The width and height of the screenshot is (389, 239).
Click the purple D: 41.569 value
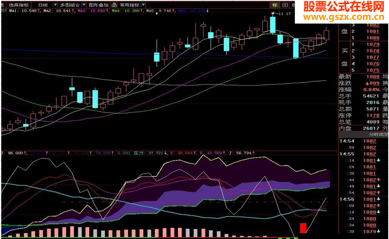[x=213, y=153]
